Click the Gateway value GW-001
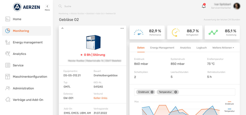 tap(68, 98)
